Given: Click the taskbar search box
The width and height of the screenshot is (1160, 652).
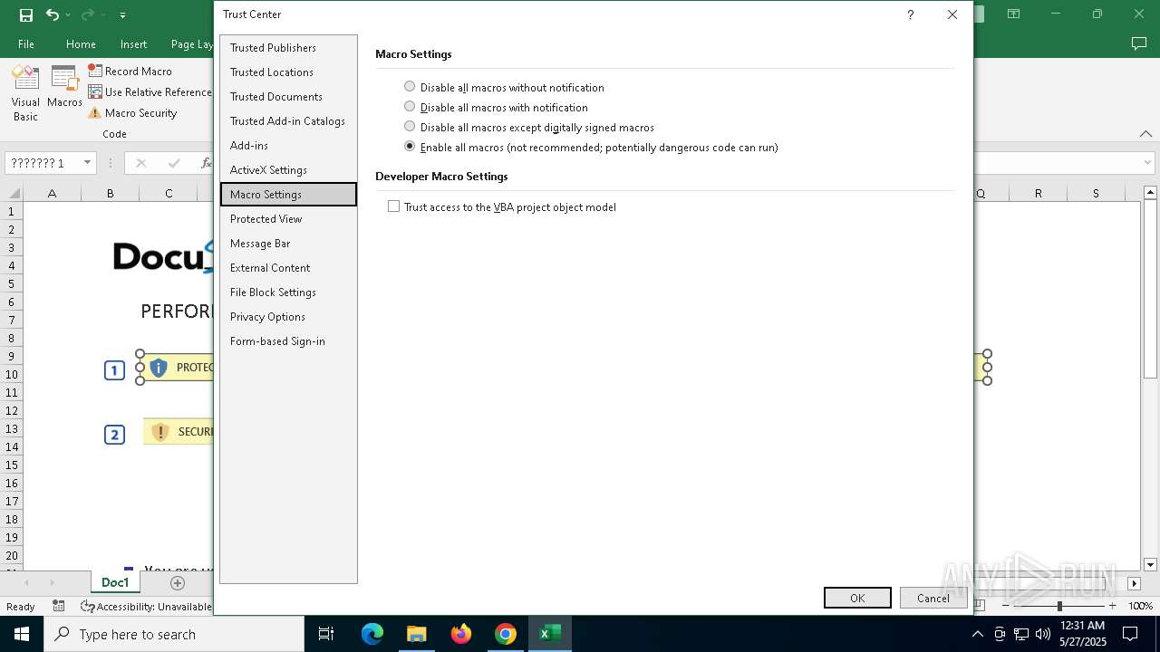Looking at the screenshot, I should 174,634.
